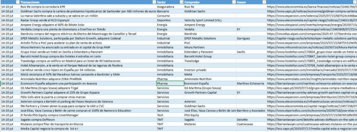
Task: Select 'Félix Solís abre la puerta' transaction cell
Action: pyautogui.click(x=88, y=97)
